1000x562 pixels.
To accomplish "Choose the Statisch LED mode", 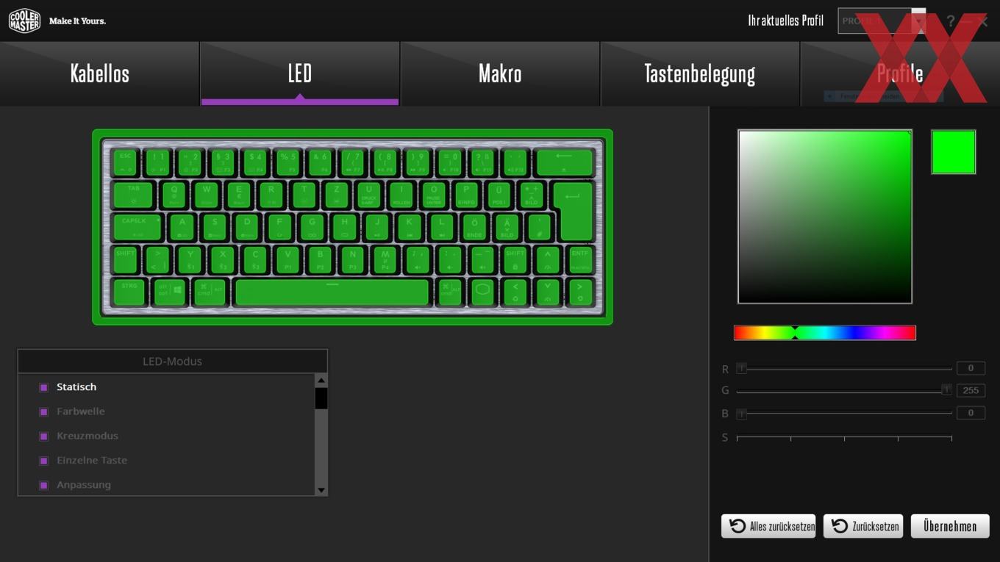I will click(x=76, y=387).
